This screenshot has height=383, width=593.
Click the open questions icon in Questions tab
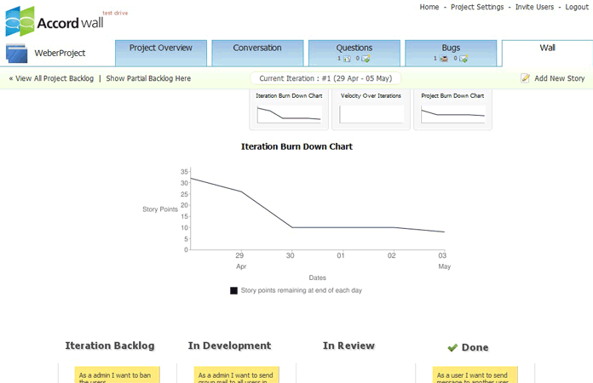tap(347, 59)
